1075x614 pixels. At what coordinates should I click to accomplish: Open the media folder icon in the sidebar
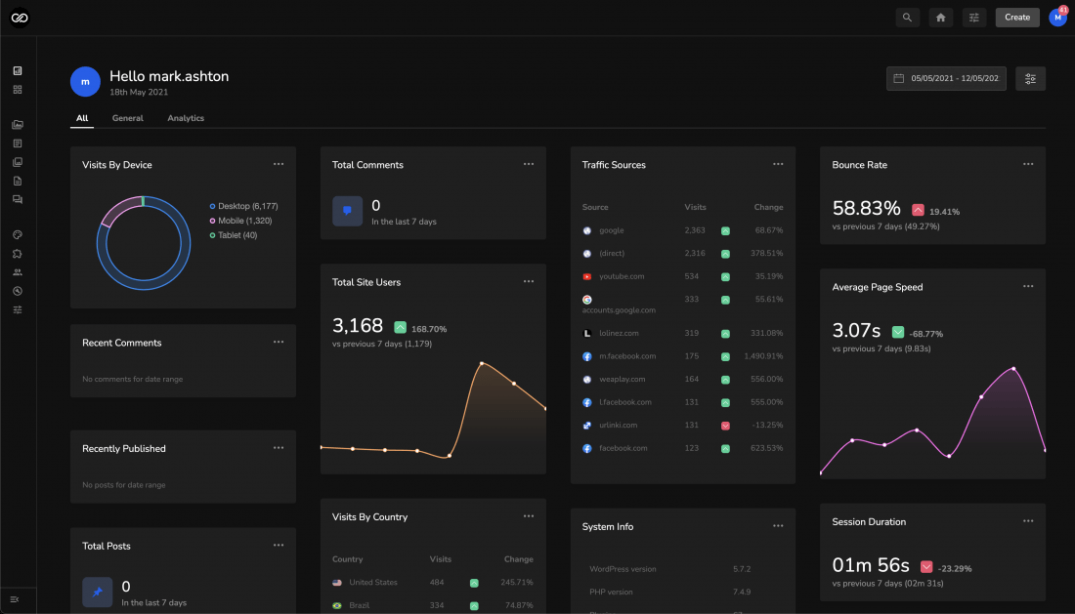[18, 125]
